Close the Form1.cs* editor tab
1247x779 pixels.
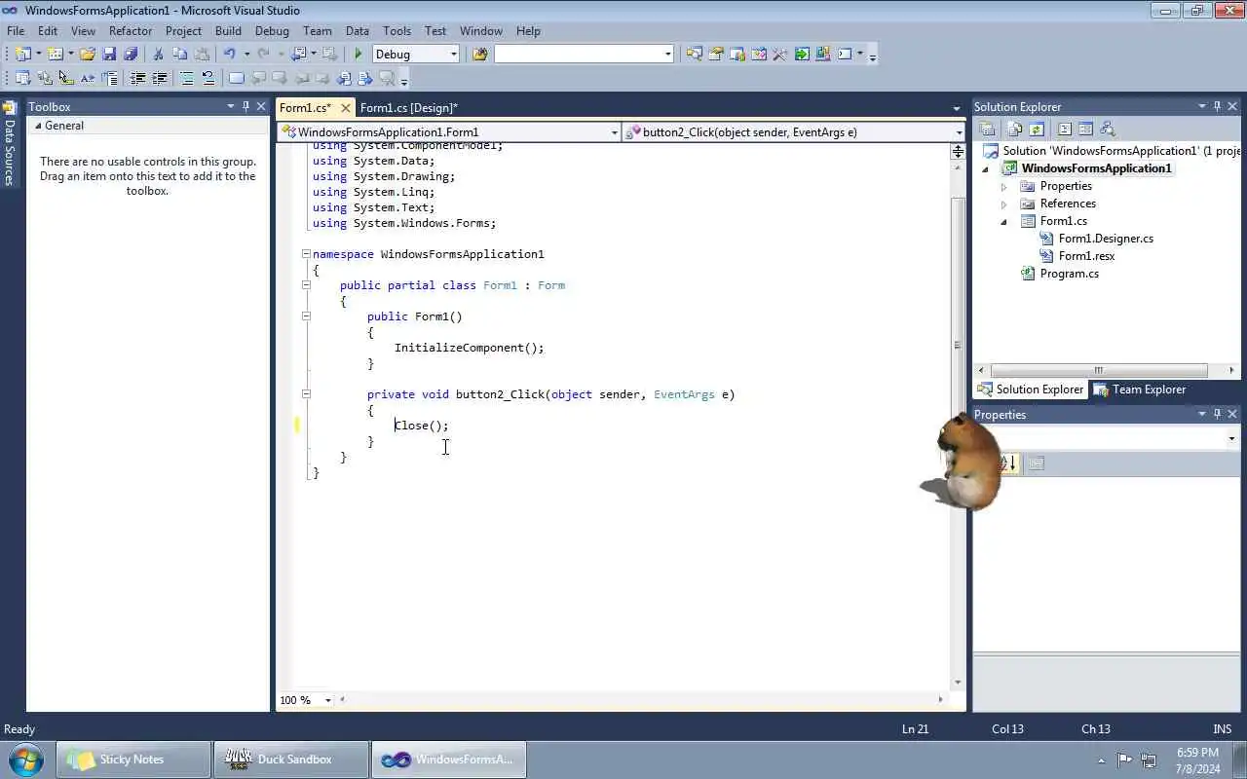click(345, 108)
